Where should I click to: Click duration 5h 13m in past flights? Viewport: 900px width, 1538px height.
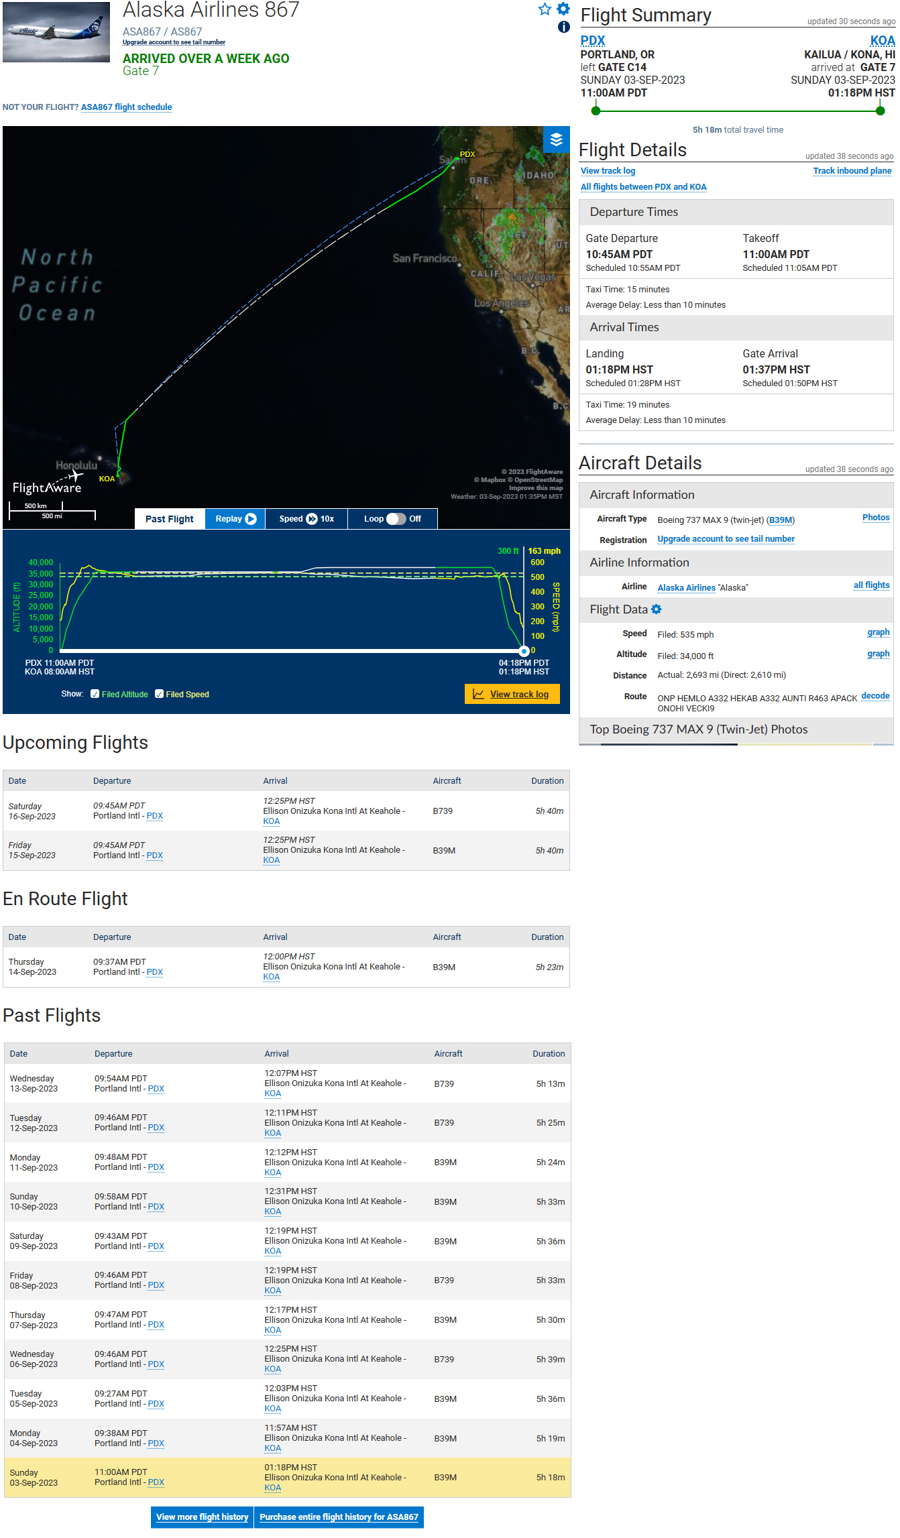tap(551, 1084)
